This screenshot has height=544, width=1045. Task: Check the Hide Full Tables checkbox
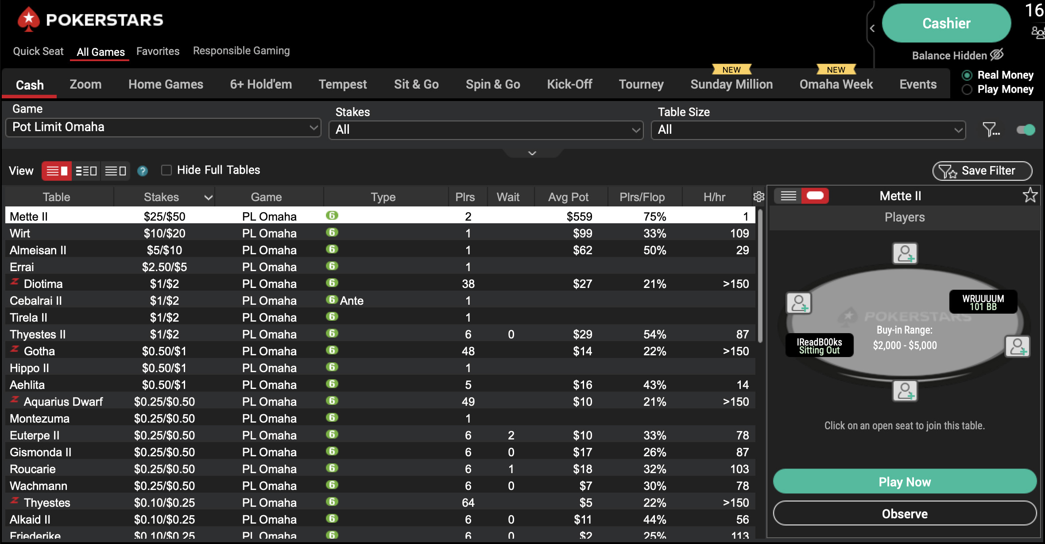point(166,170)
